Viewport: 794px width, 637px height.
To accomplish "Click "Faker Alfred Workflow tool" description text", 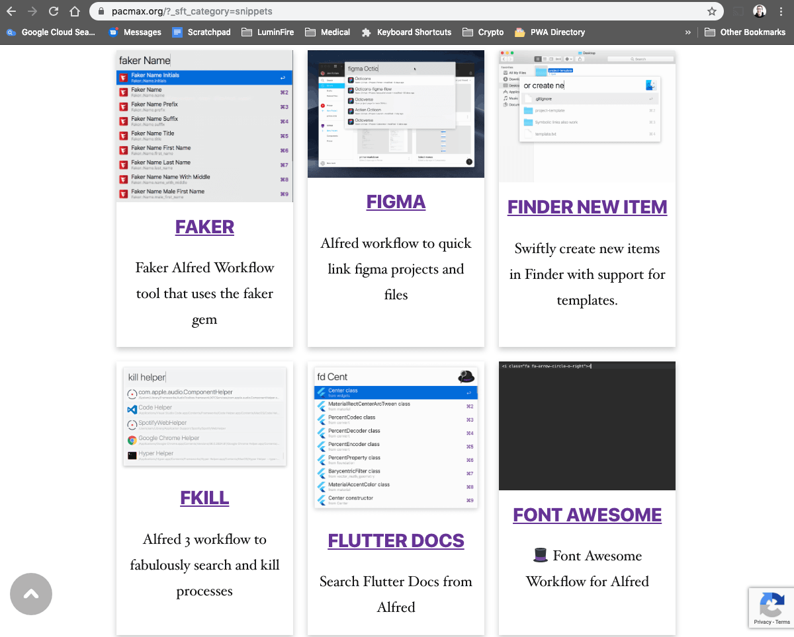I will (x=204, y=293).
